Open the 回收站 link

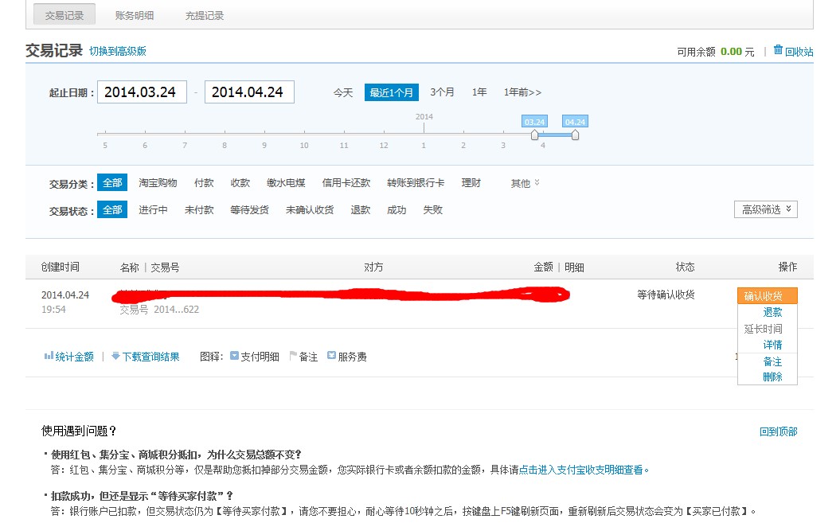[x=799, y=52]
